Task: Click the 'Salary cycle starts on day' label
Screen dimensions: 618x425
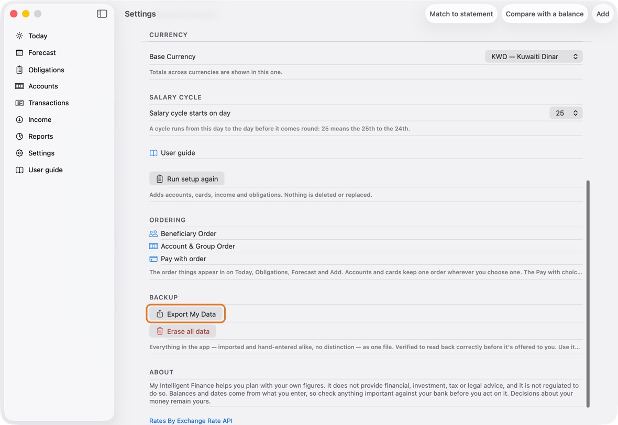Action: tap(190, 113)
